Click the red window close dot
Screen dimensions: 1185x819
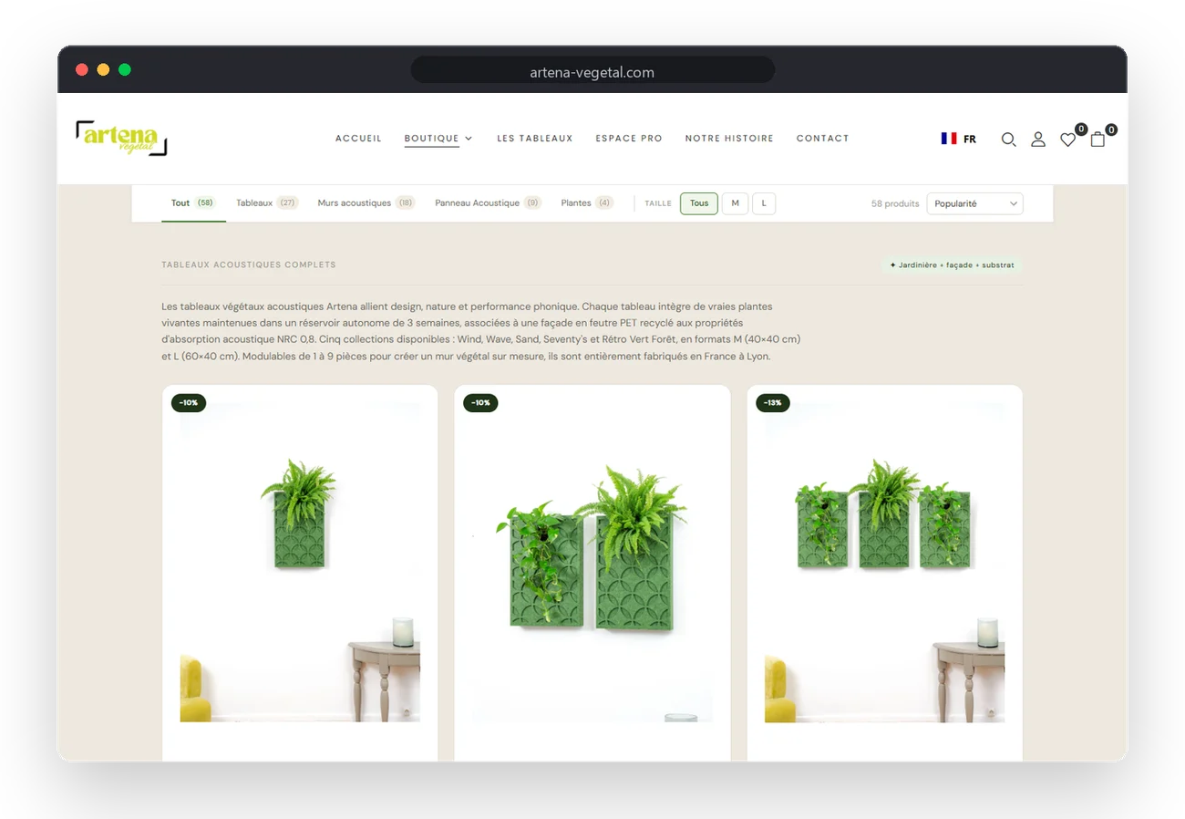click(82, 69)
